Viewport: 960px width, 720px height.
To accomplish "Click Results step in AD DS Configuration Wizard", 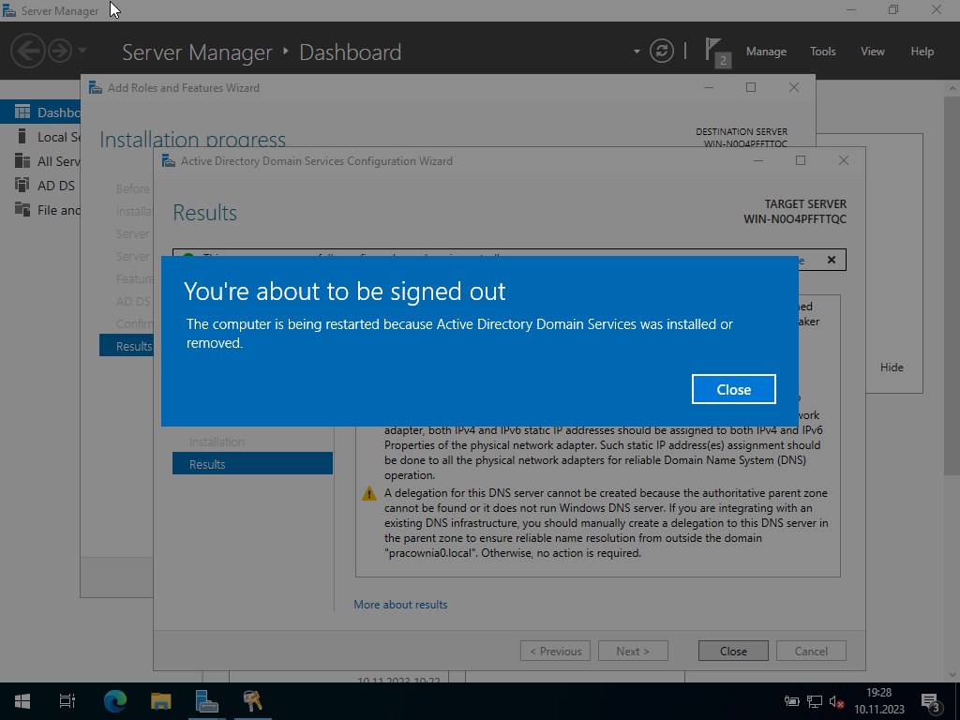I will pyautogui.click(x=252, y=464).
